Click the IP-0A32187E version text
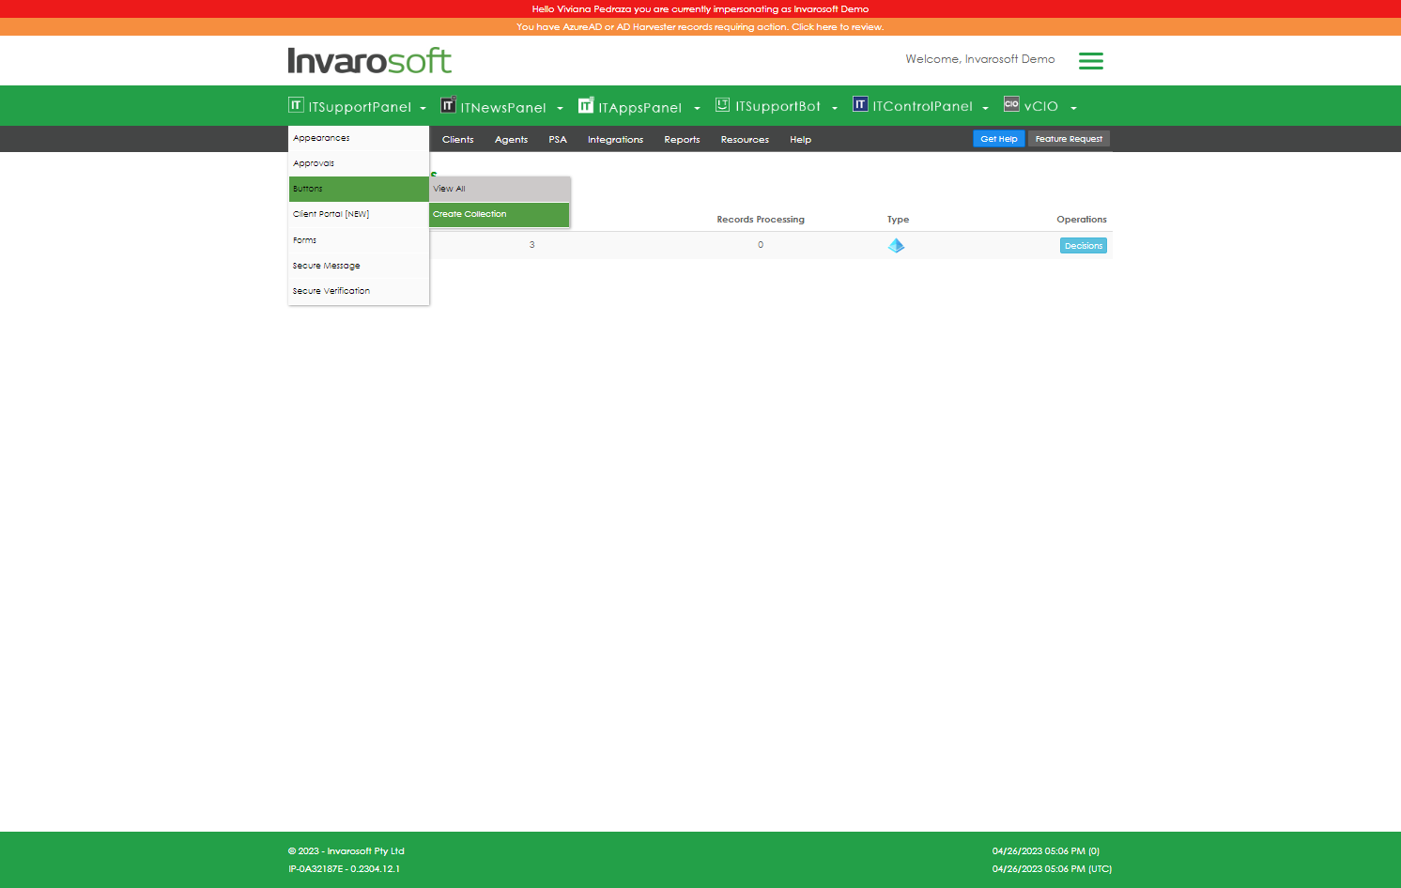Screen dimensions: 1401x888 (344, 869)
